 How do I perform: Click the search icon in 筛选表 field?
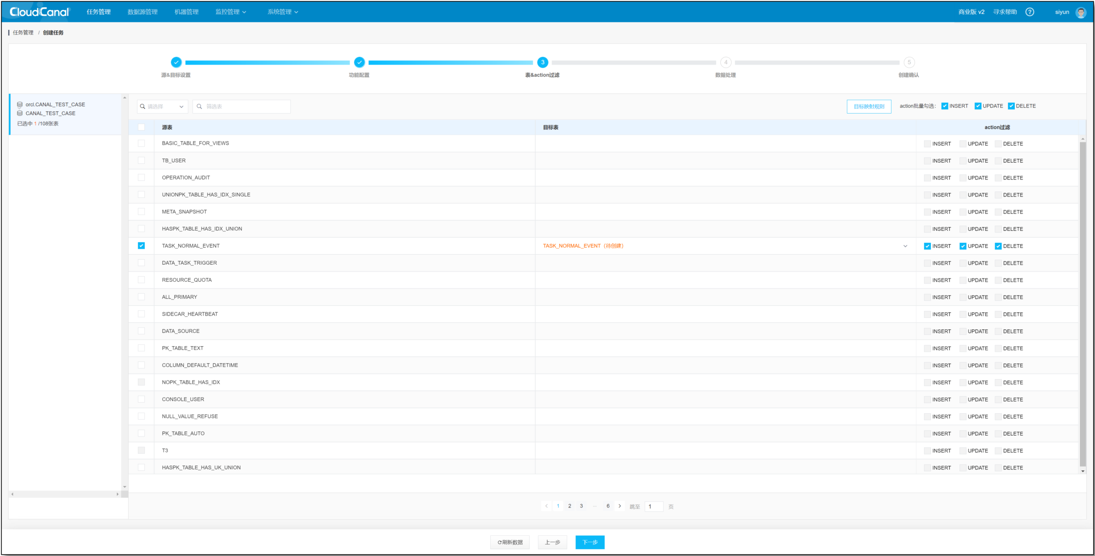pyautogui.click(x=199, y=106)
